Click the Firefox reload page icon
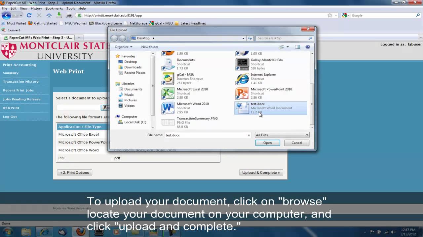 point(29,15)
